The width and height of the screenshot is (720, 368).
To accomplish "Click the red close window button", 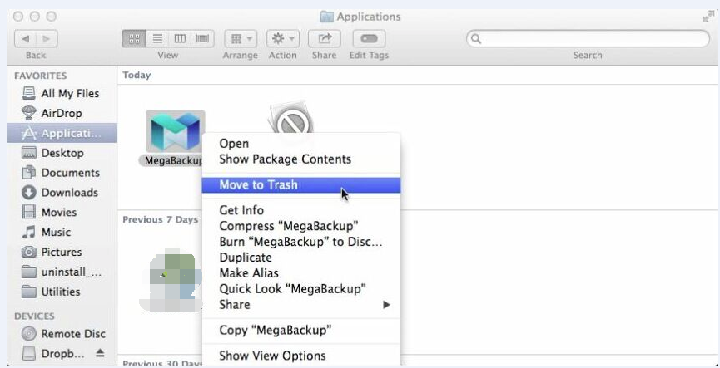I will click(18, 17).
